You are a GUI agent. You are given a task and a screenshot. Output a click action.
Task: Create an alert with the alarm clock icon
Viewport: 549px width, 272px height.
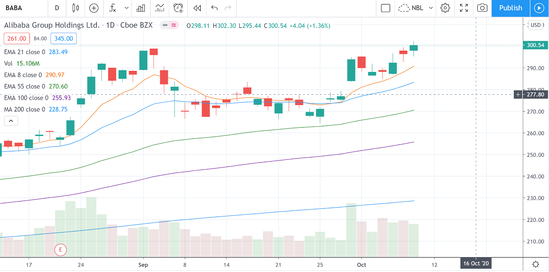click(178, 8)
